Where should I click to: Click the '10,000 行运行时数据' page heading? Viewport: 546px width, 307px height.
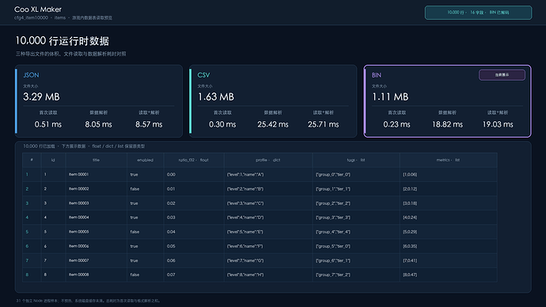[62, 41]
